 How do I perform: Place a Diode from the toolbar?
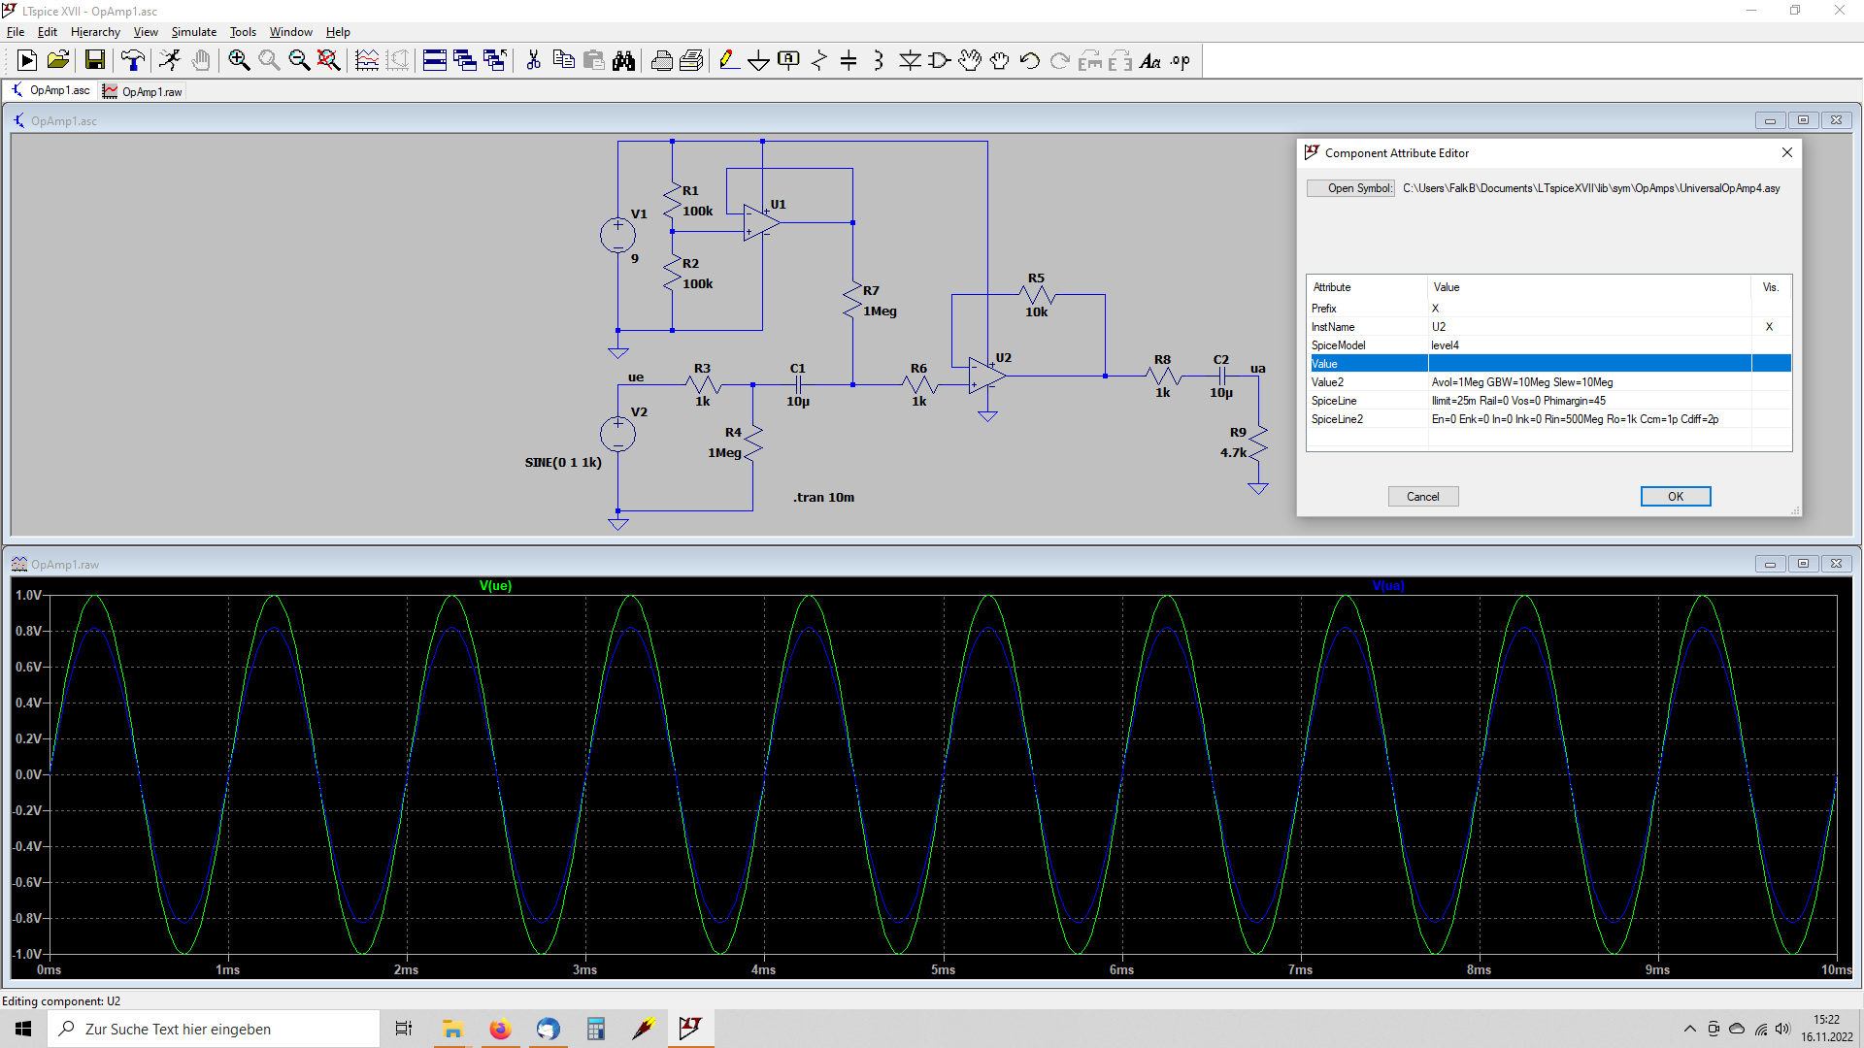click(910, 61)
